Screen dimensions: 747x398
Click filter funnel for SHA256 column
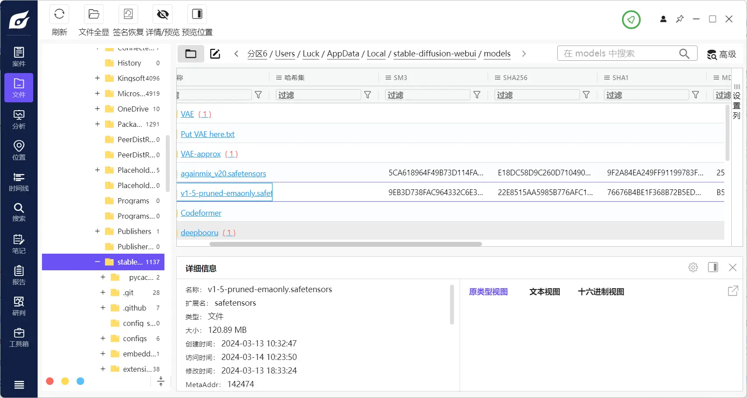[x=586, y=95]
